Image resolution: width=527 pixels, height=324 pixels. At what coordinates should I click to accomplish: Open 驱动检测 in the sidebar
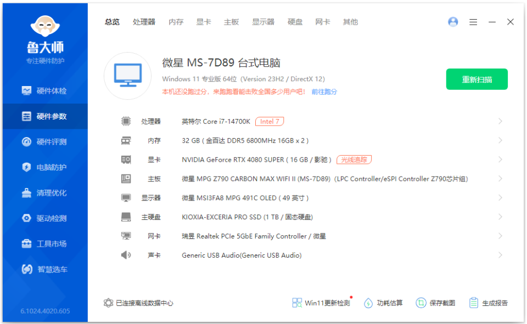(45, 218)
